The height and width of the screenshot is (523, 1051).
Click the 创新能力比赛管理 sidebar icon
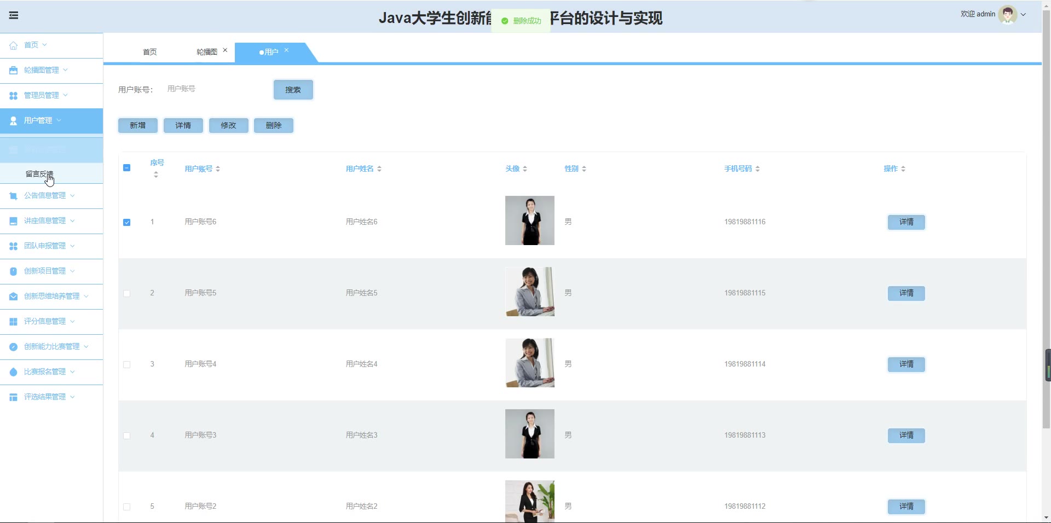pyautogui.click(x=13, y=347)
